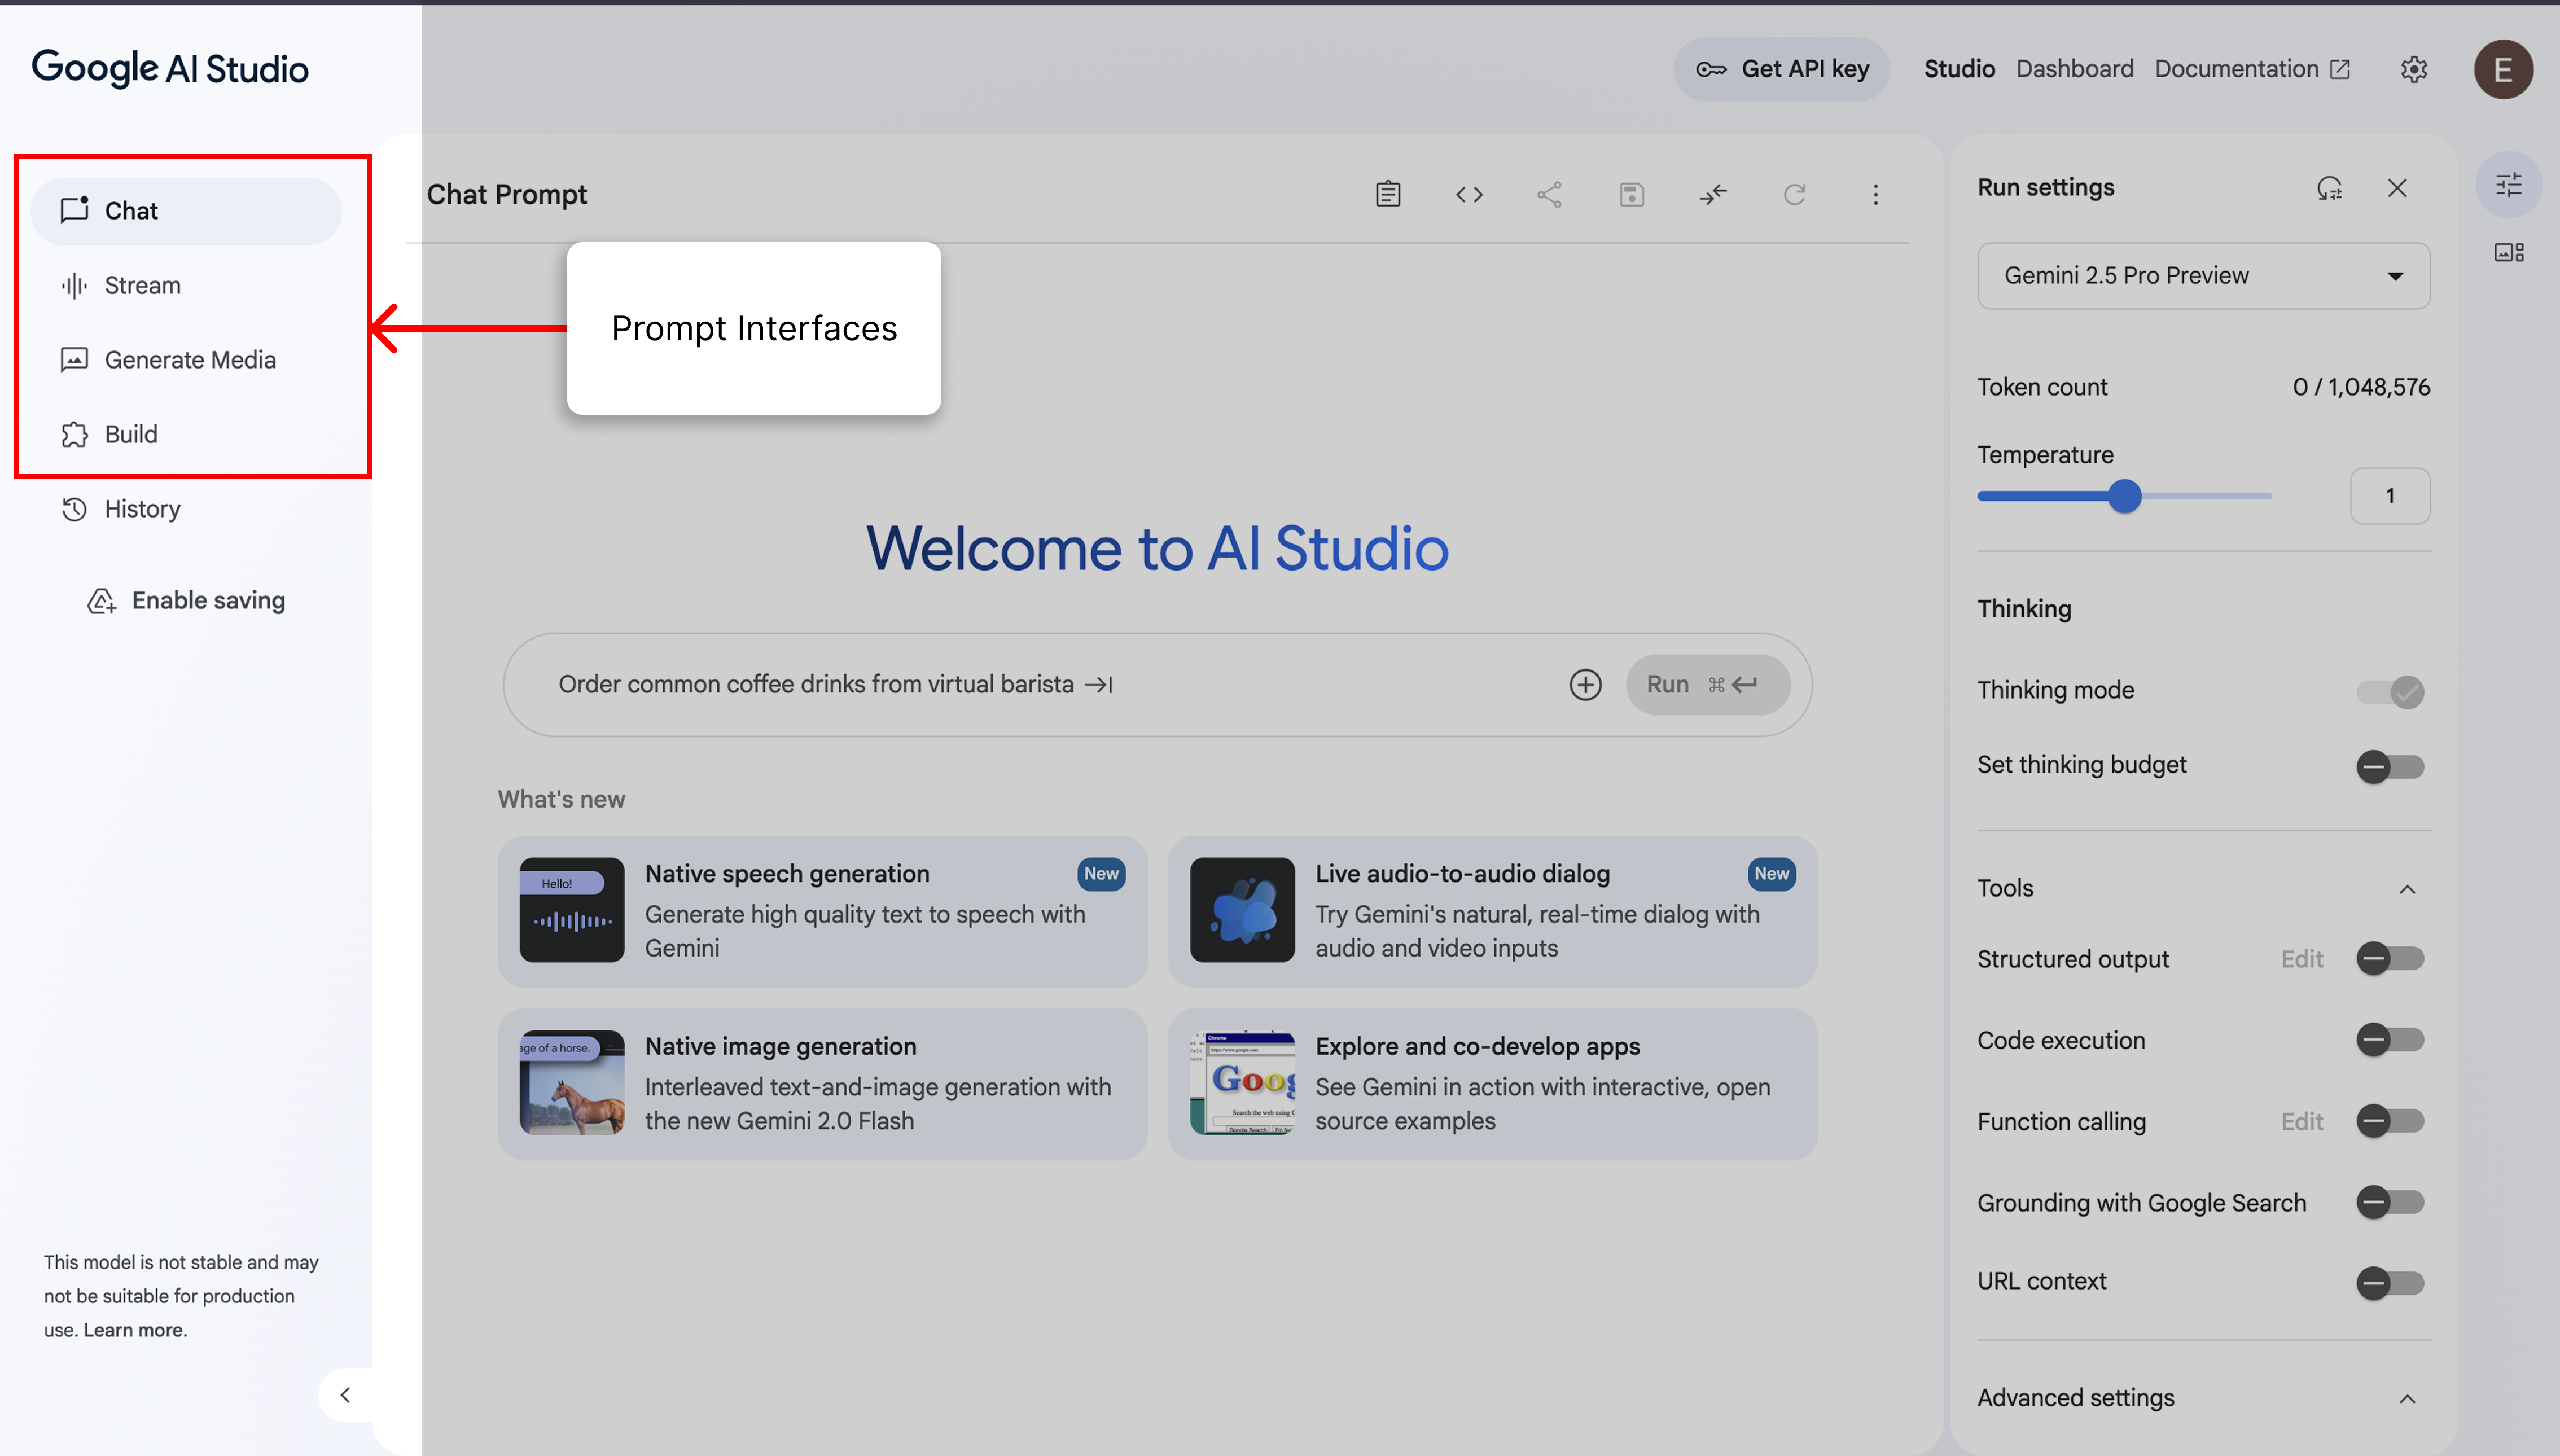This screenshot has height=1456, width=2560.
Task: Click the History clock icon
Action: click(x=74, y=509)
